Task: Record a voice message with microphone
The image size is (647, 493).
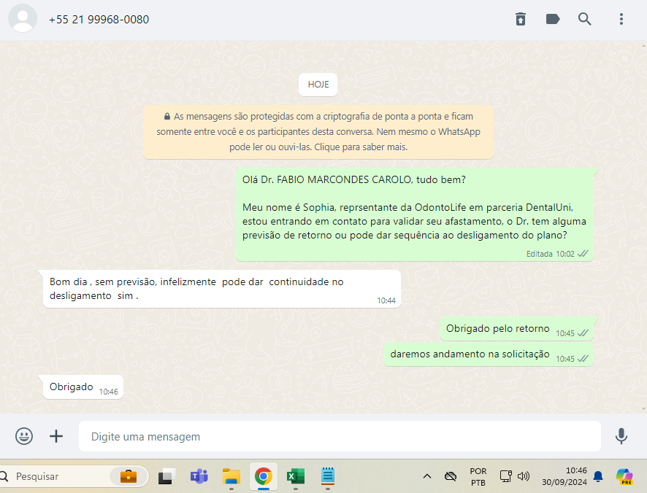Action: (621, 436)
